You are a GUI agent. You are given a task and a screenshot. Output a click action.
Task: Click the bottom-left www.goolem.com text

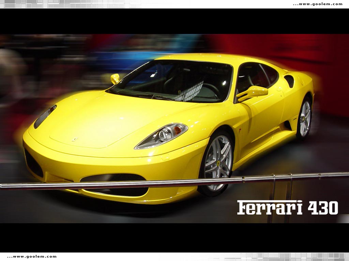[32, 257]
